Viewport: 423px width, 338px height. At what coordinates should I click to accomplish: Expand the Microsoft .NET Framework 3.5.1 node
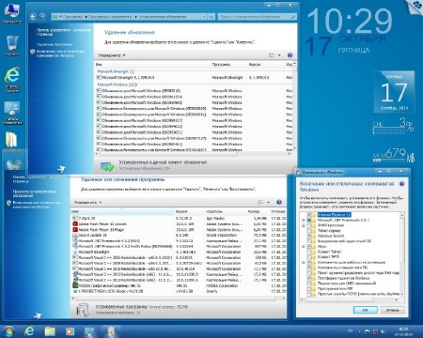coord(304,221)
